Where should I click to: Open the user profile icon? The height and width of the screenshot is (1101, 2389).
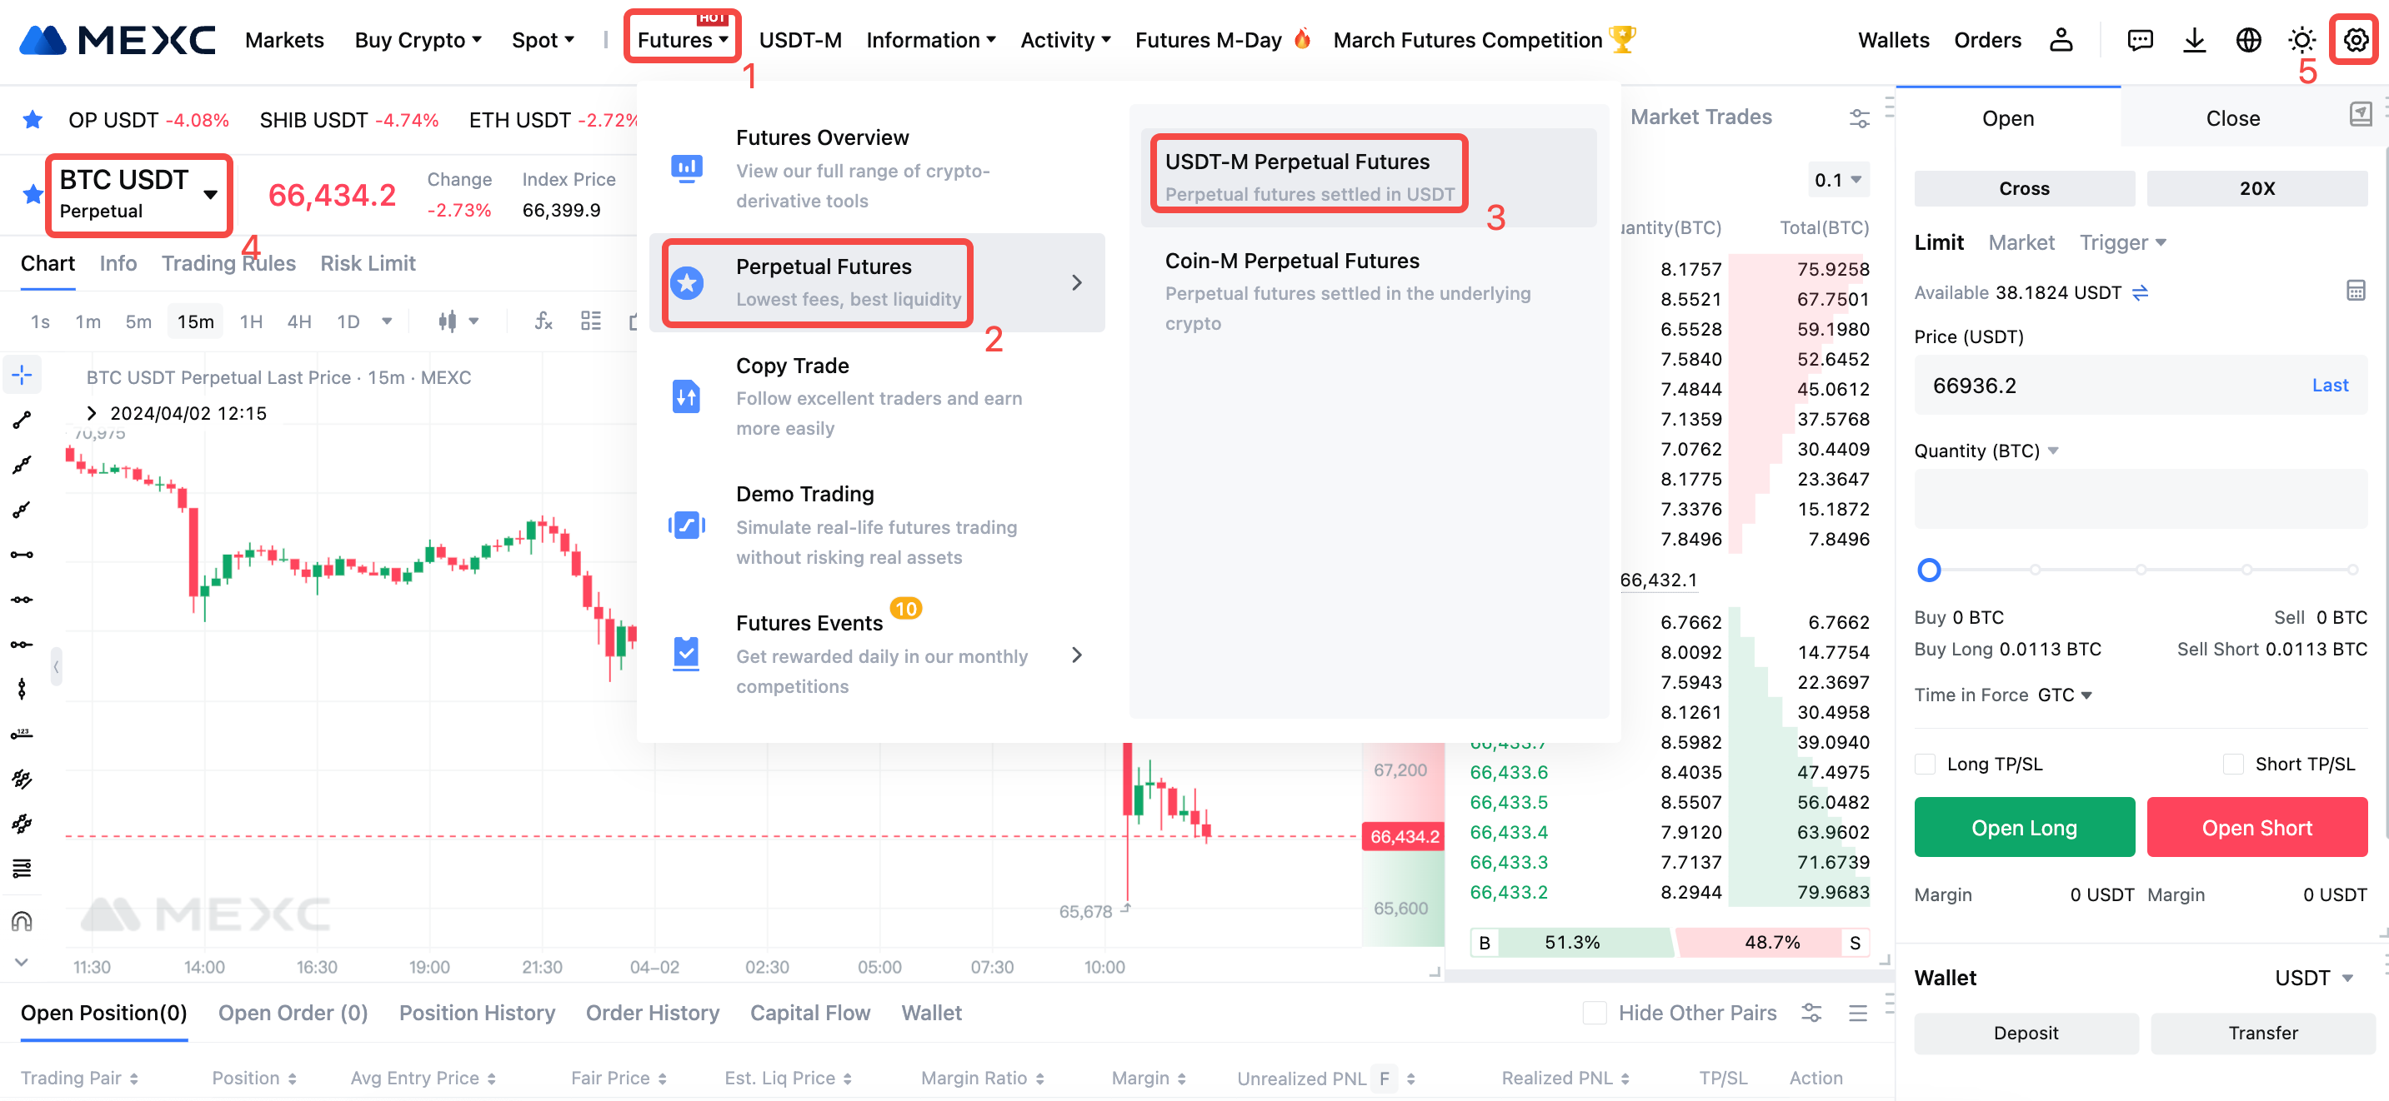coord(2061,40)
